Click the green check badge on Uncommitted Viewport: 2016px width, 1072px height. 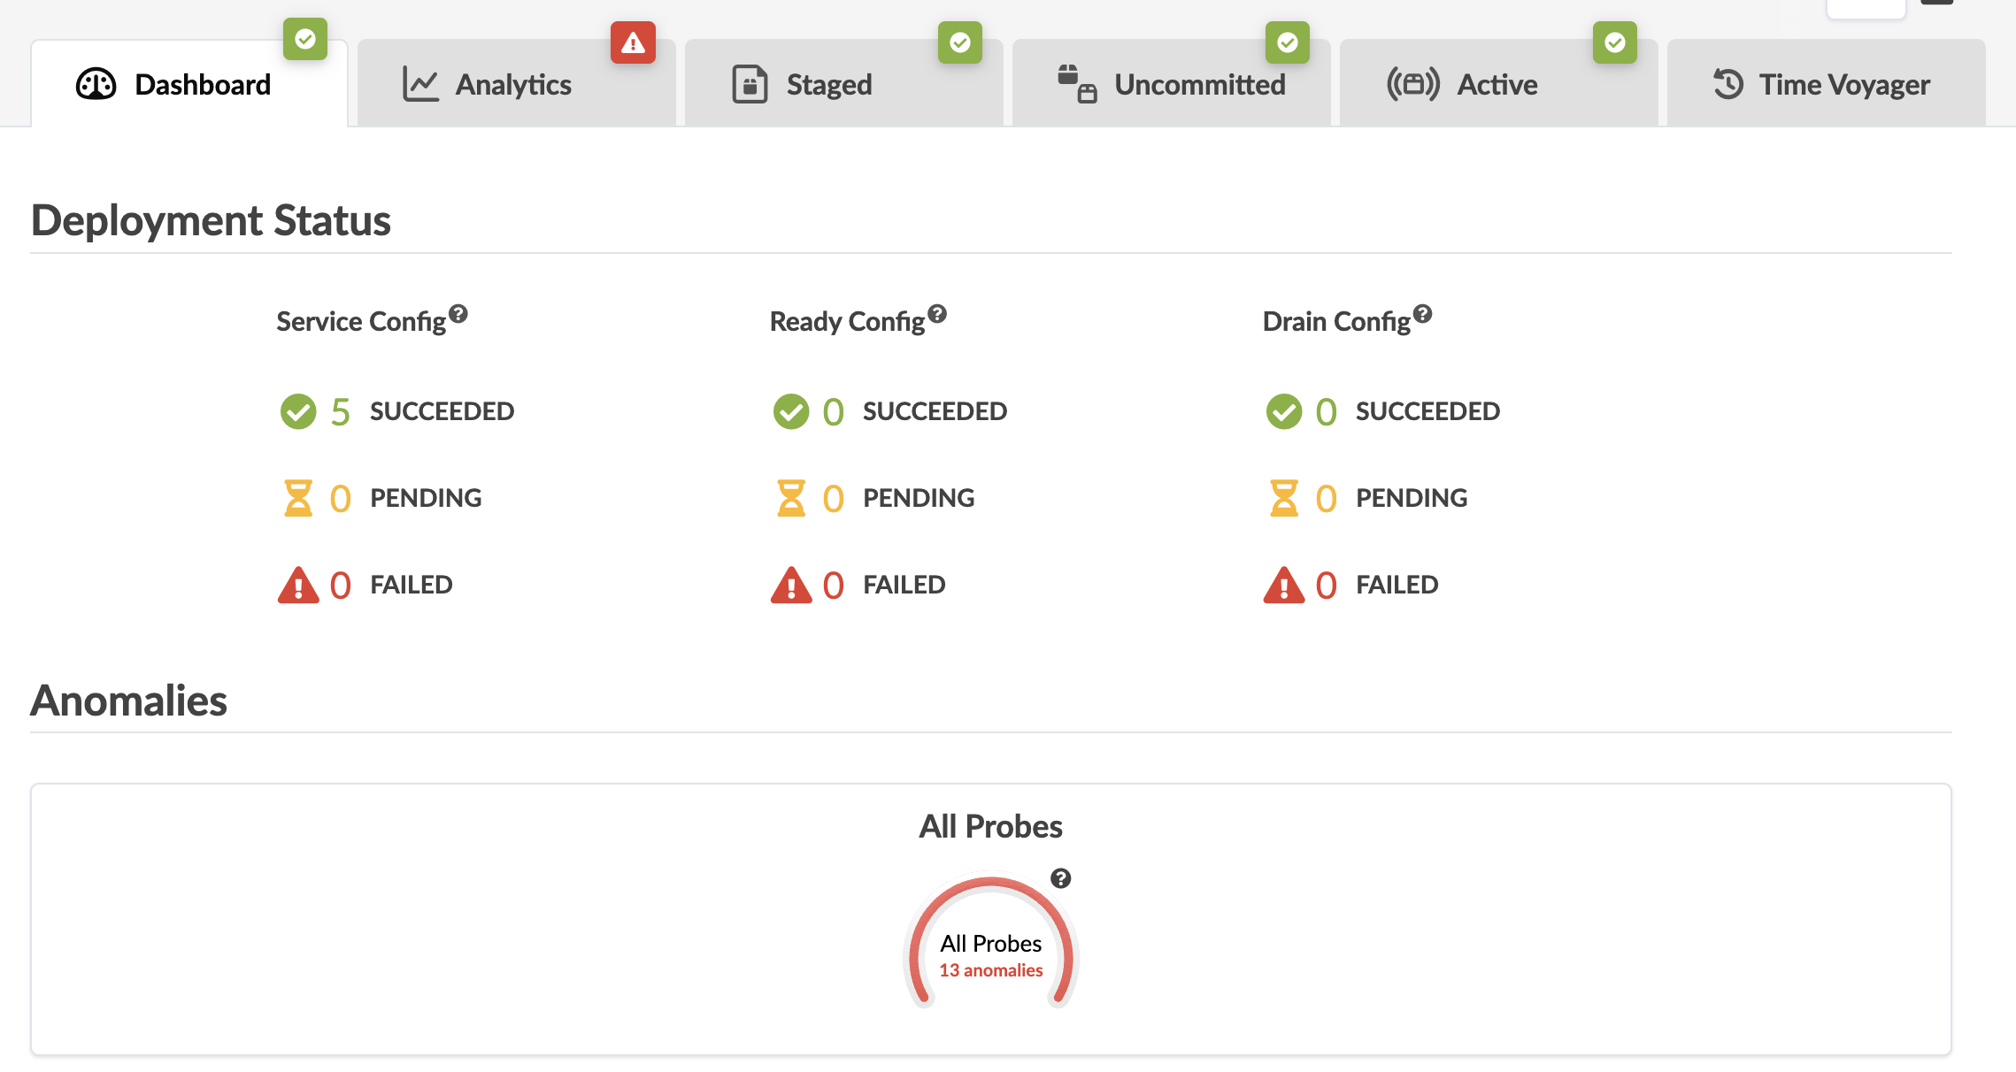tap(1288, 42)
